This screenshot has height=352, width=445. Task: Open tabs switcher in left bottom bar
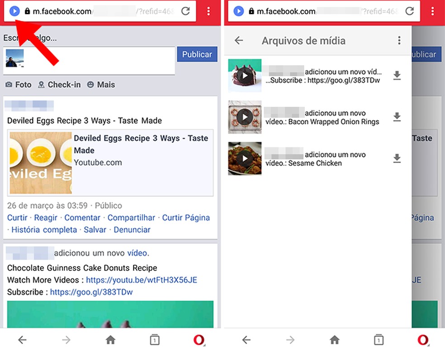[x=155, y=339]
